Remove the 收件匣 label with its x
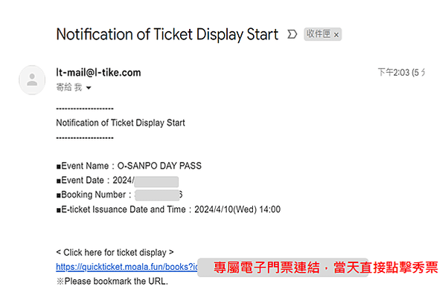The height and width of the screenshot is (292, 445). pyautogui.click(x=336, y=35)
